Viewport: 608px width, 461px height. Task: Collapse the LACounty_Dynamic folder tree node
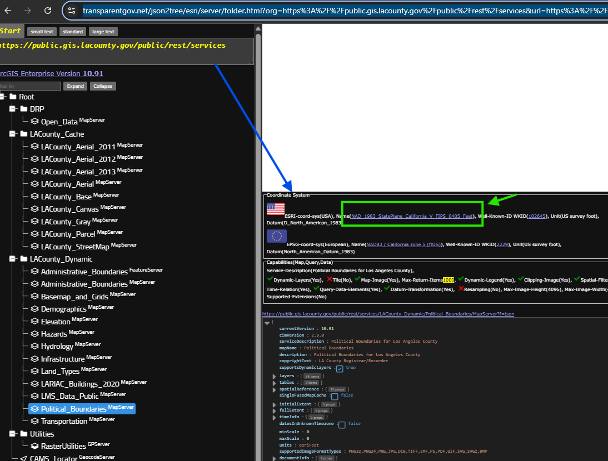pos(12,259)
